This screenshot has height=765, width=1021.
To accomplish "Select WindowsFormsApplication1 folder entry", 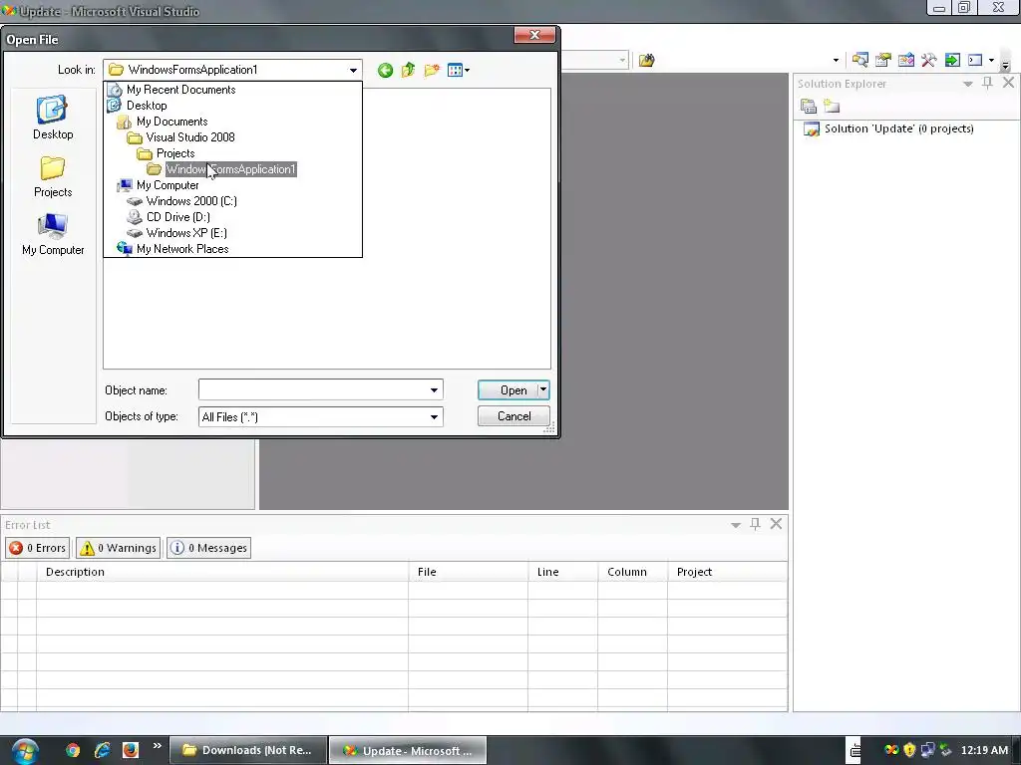I will tap(230, 169).
